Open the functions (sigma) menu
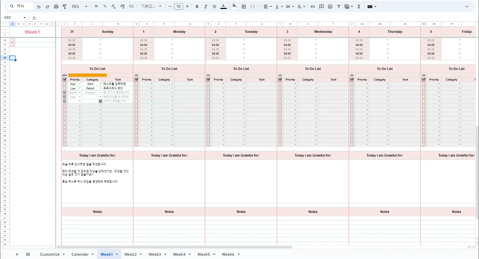The image size is (479, 259). [359, 6]
